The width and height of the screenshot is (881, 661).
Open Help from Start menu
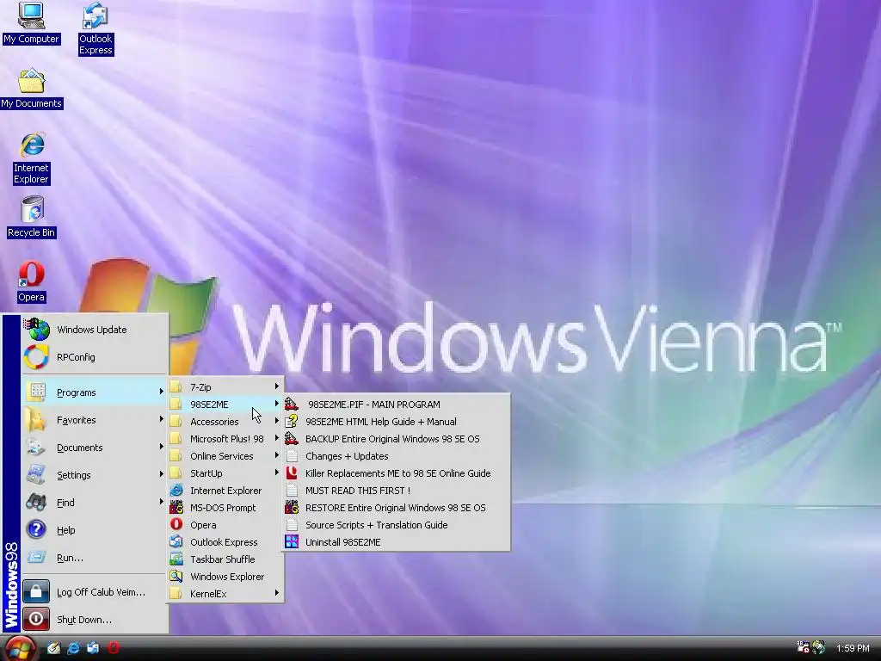95,530
